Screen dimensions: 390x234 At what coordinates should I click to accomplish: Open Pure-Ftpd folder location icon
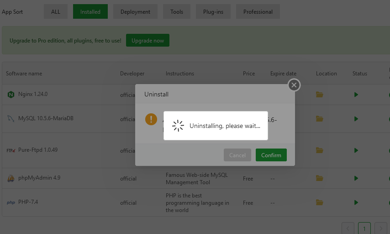pos(320,150)
